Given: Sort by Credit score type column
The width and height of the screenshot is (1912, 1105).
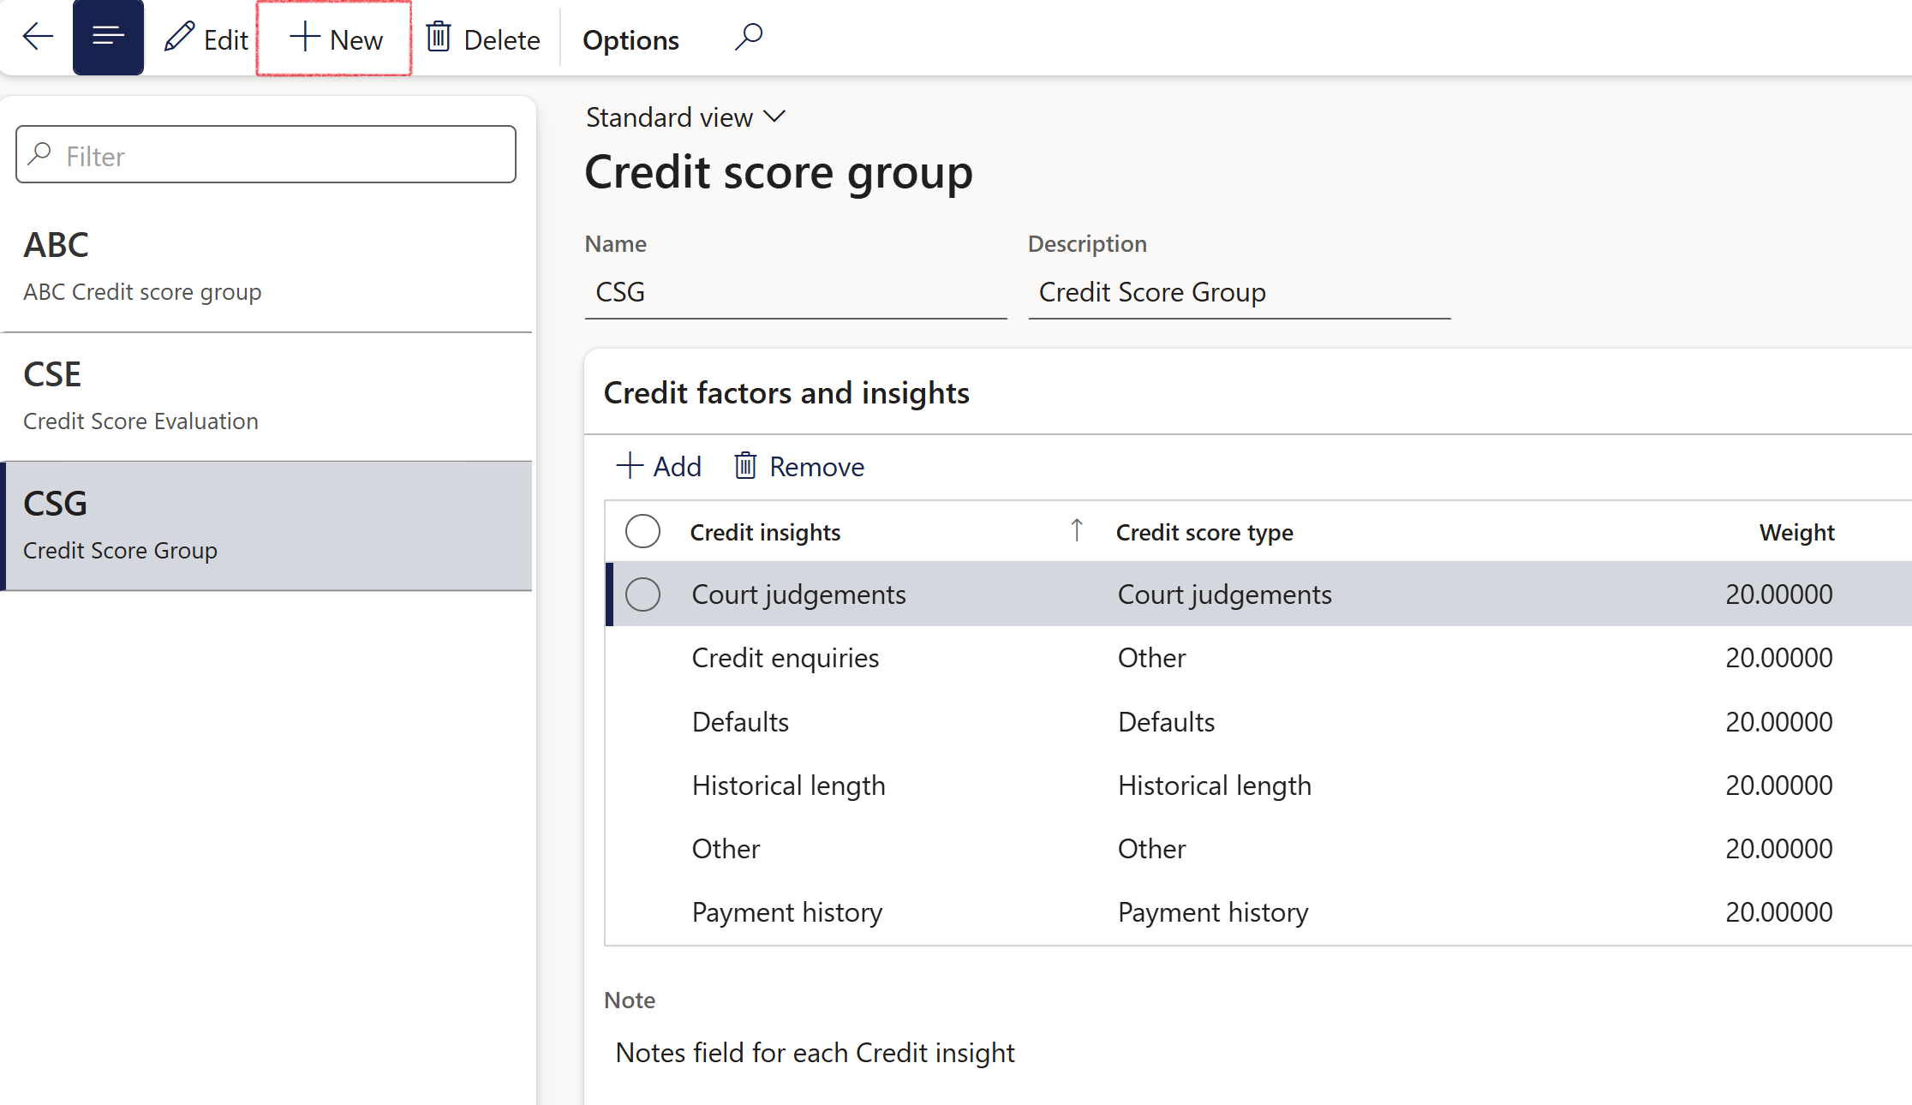Looking at the screenshot, I should coord(1204,533).
